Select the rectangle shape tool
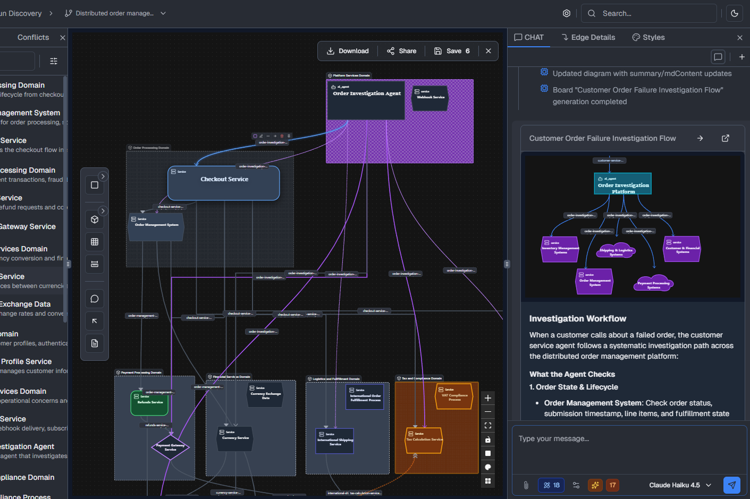Viewport: 750px width, 499px height. click(95, 184)
